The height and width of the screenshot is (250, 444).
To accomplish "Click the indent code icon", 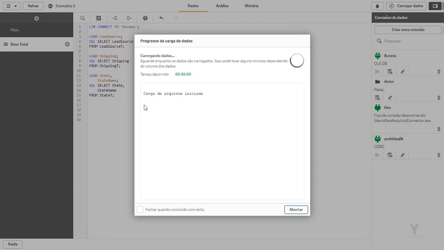I will tap(115, 18).
